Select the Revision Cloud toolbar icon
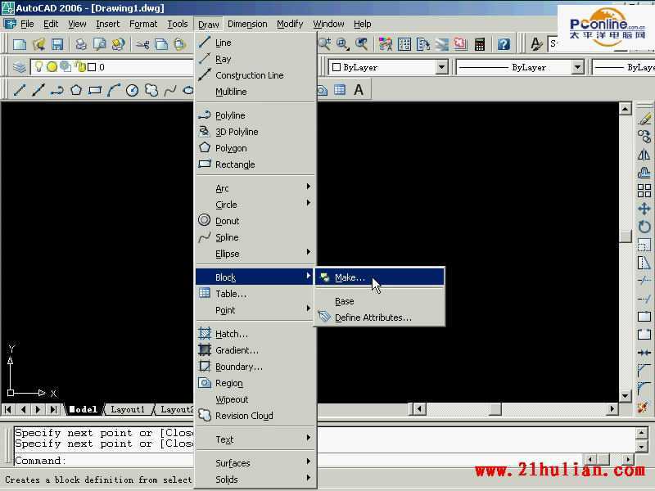This screenshot has height=491, width=655. pos(151,90)
